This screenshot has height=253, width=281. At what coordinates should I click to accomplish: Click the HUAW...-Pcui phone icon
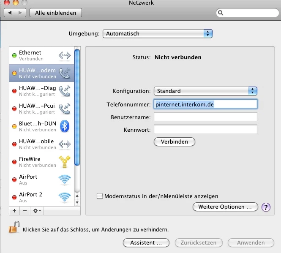65,109
